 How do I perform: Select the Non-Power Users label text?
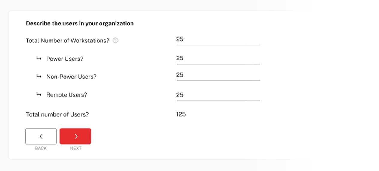71,77
